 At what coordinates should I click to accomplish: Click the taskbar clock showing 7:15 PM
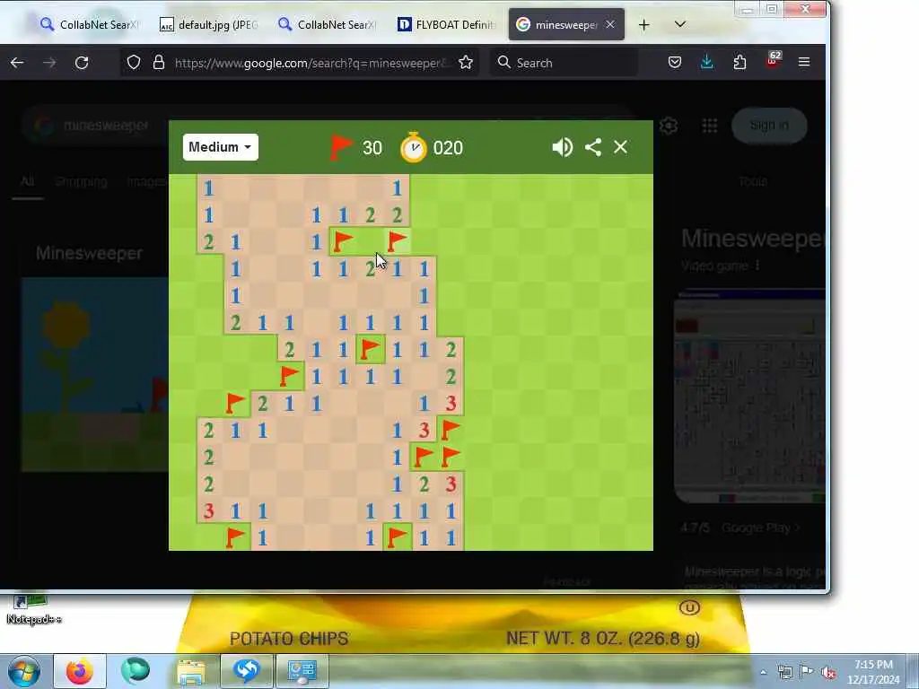pyautogui.click(x=873, y=672)
